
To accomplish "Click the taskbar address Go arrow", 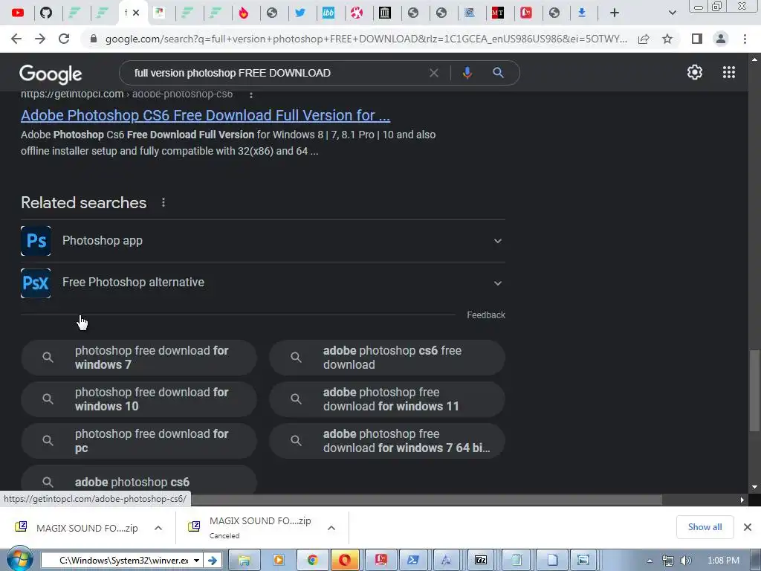I will coord(213,561).
